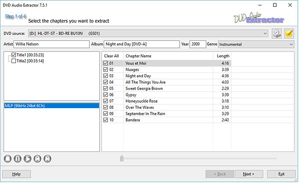Uncheck chapter 09 September In The Rain
The image size is (299, 183).
click(x=106, y=114)
